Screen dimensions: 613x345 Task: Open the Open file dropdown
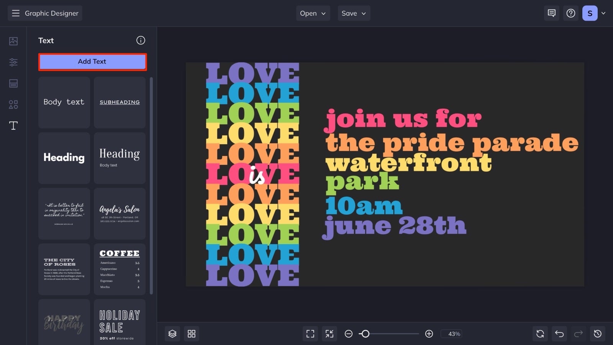(x=313, y=13)
